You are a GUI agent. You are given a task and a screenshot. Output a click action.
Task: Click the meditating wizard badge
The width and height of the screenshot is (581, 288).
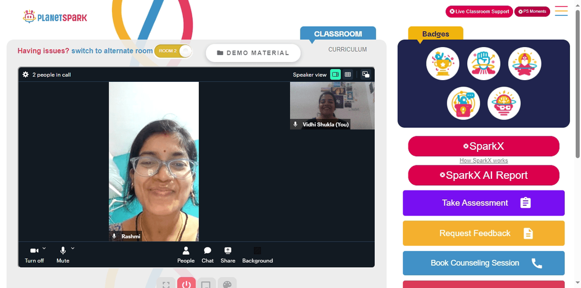[x=525, y=64]
